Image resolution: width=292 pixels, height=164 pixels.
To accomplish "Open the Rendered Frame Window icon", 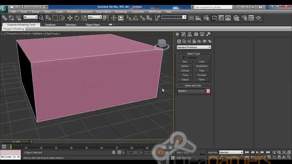I will pyautogui.click(x=251, y=18).
